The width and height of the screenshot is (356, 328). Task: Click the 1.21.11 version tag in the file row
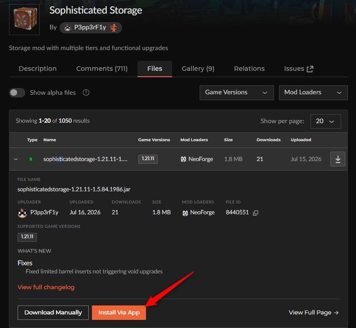pyautogui.click(x=148, y=159)
